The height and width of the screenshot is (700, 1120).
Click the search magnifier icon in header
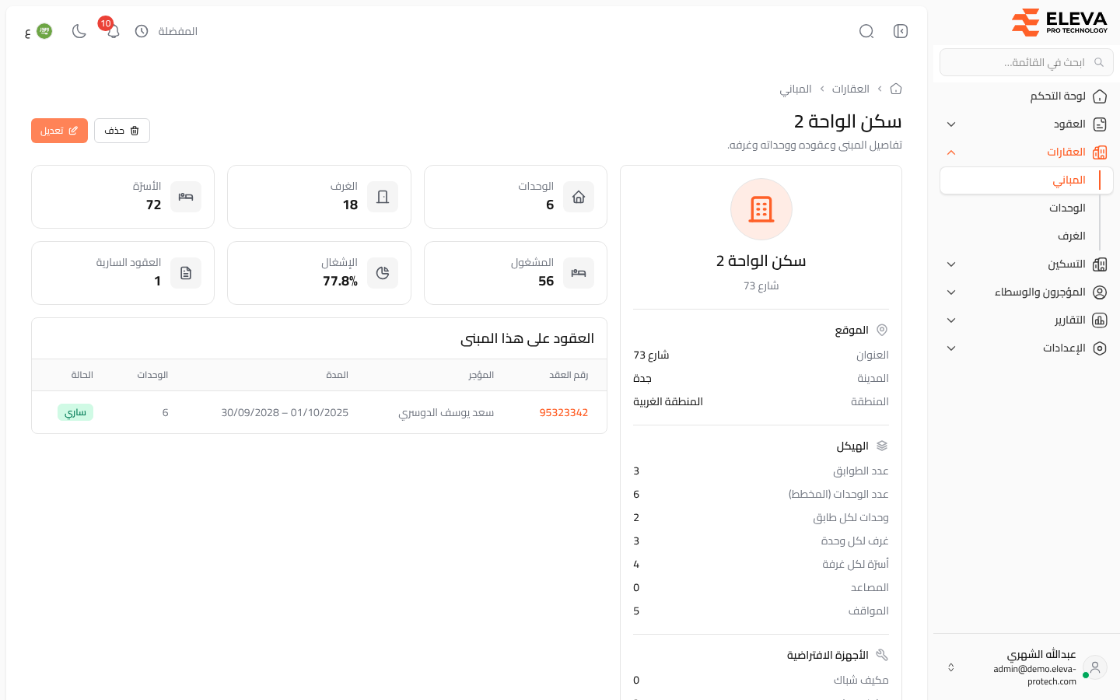click(x=866, y=31)
